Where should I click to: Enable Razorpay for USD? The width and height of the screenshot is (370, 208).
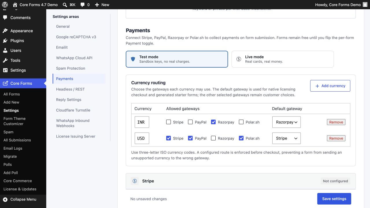coord(213,138)
